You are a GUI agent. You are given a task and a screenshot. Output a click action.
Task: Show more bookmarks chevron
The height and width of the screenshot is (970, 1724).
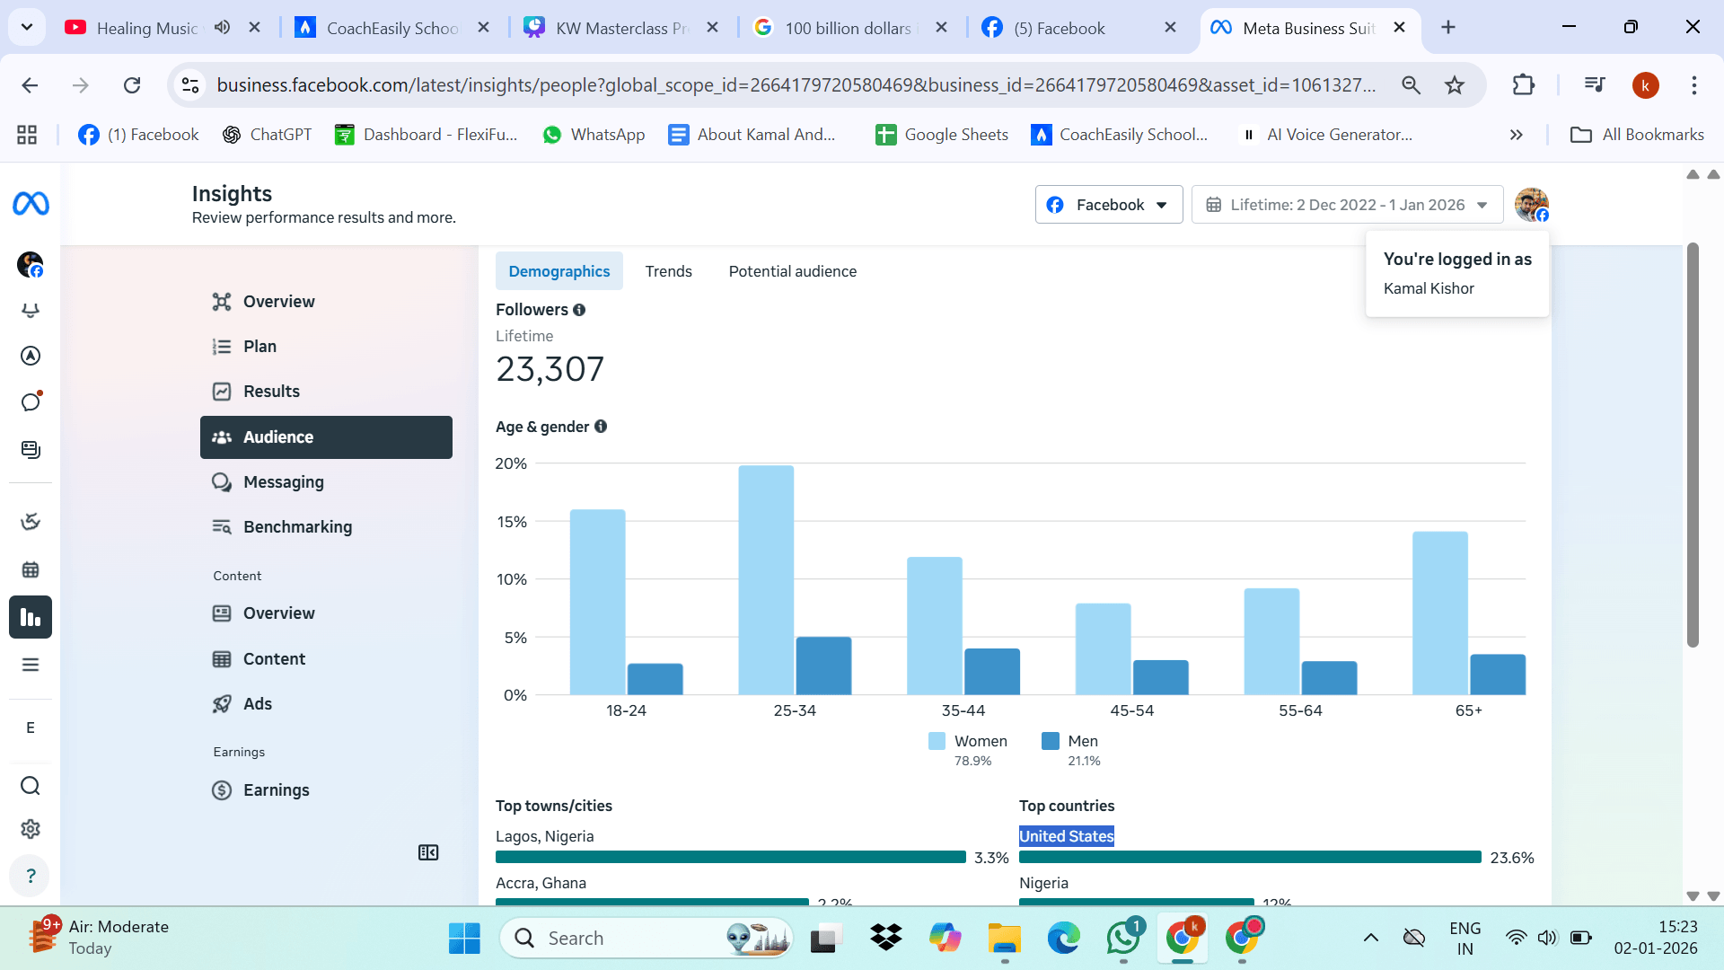click(x=1517, y=135)
